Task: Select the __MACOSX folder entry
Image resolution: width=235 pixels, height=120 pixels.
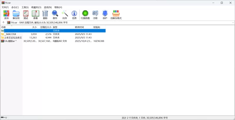Action: (10, 34)
